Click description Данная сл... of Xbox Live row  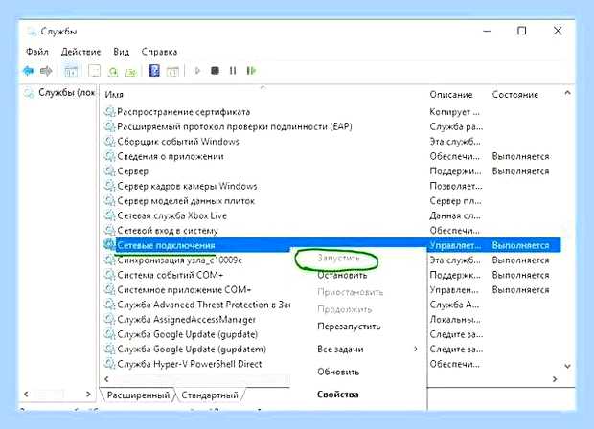[455, 215]
